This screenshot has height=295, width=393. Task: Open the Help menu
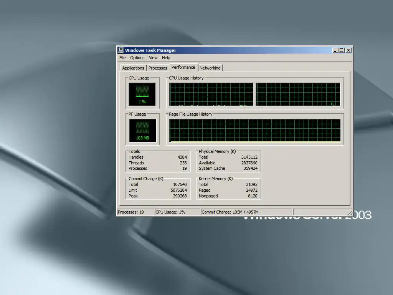click(166, 58)
